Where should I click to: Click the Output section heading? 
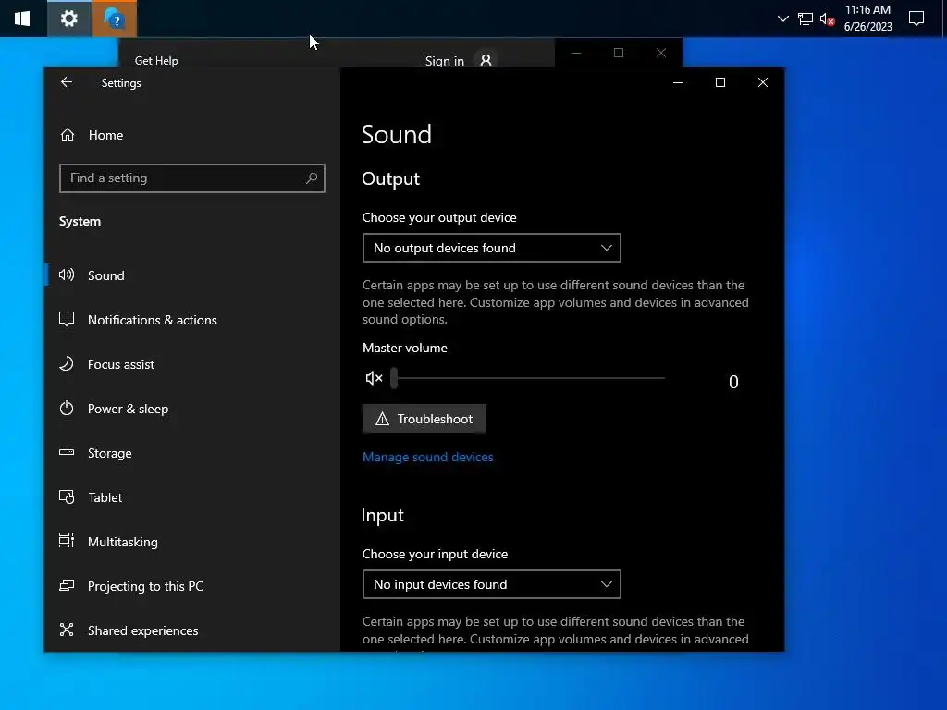click(x=391, y=178)
